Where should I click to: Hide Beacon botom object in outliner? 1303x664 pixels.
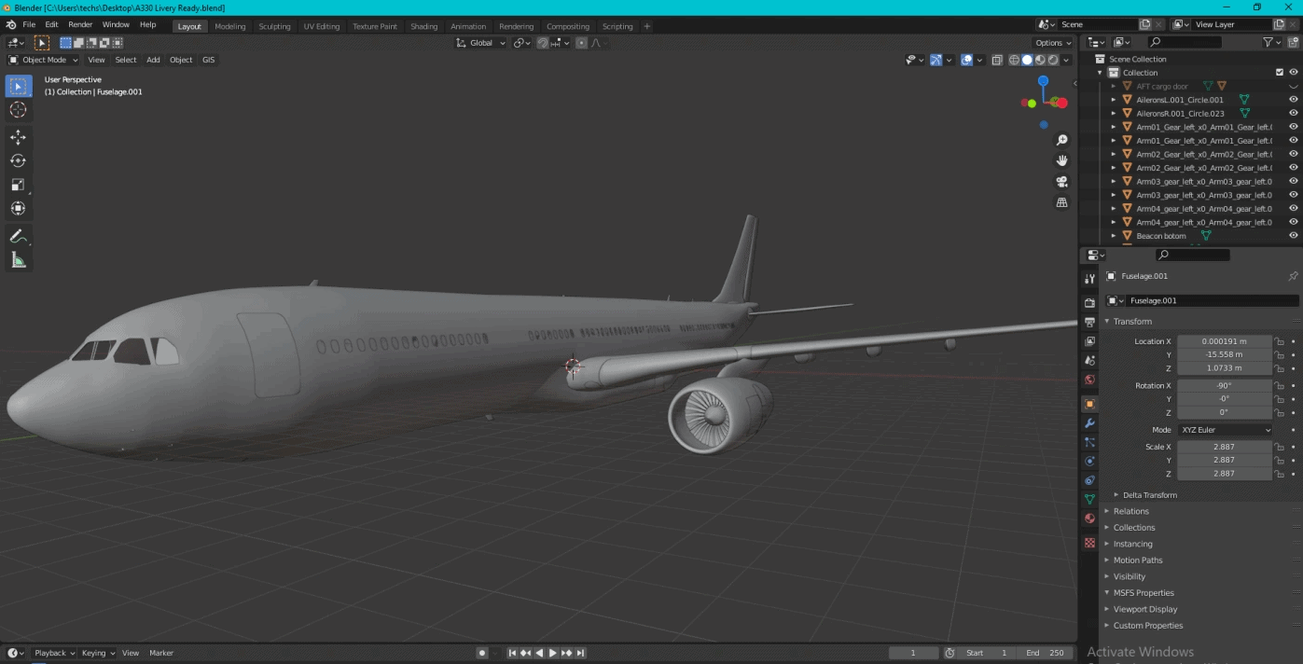(x=1293, y=236)
